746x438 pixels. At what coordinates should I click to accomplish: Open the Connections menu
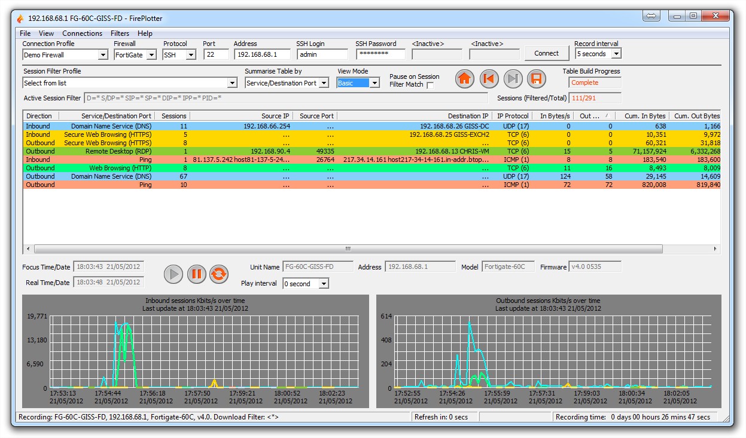point(82,33)
